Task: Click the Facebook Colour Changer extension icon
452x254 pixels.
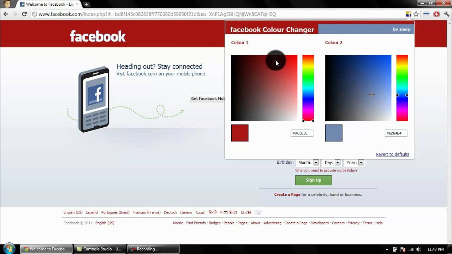Action: click(x=409, y=14)
